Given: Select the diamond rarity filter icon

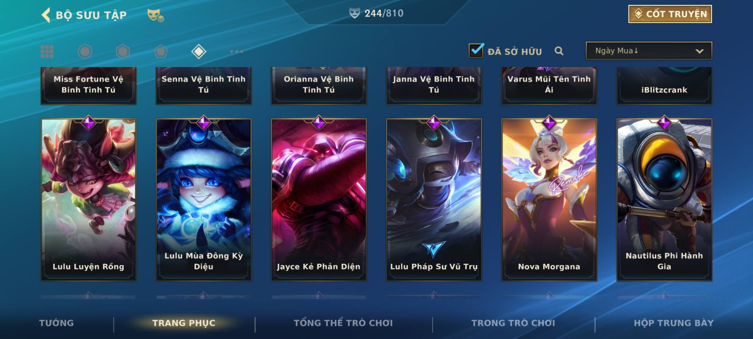Looking at the screenshot, I should (199, 51).
